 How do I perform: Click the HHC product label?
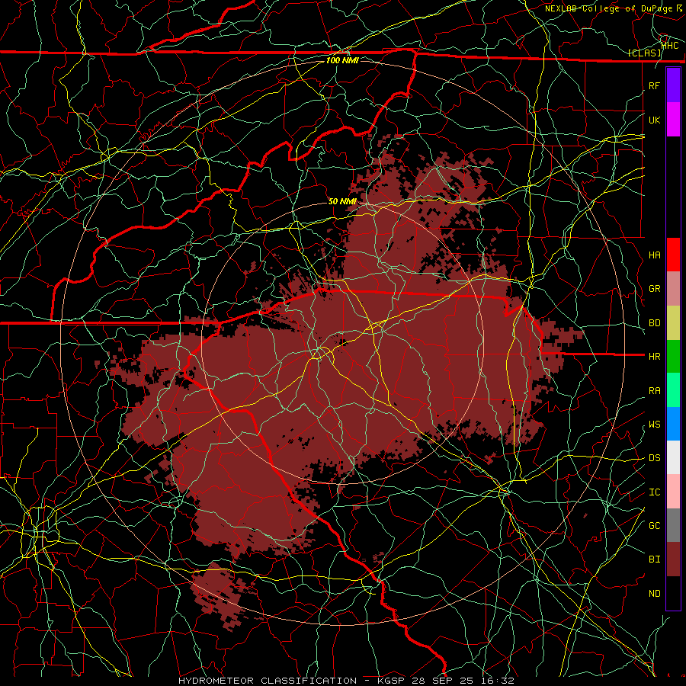click(670, 45)
